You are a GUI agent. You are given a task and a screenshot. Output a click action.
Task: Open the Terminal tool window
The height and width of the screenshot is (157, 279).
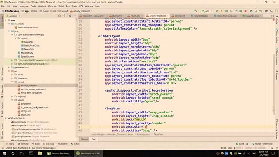click(x=23, y=144)
